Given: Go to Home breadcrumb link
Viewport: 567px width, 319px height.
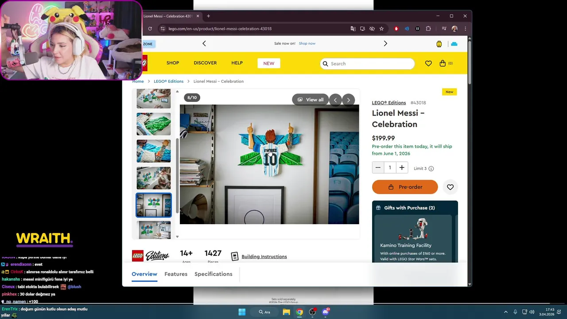Looking at the screenshot, I should (138, 82).
